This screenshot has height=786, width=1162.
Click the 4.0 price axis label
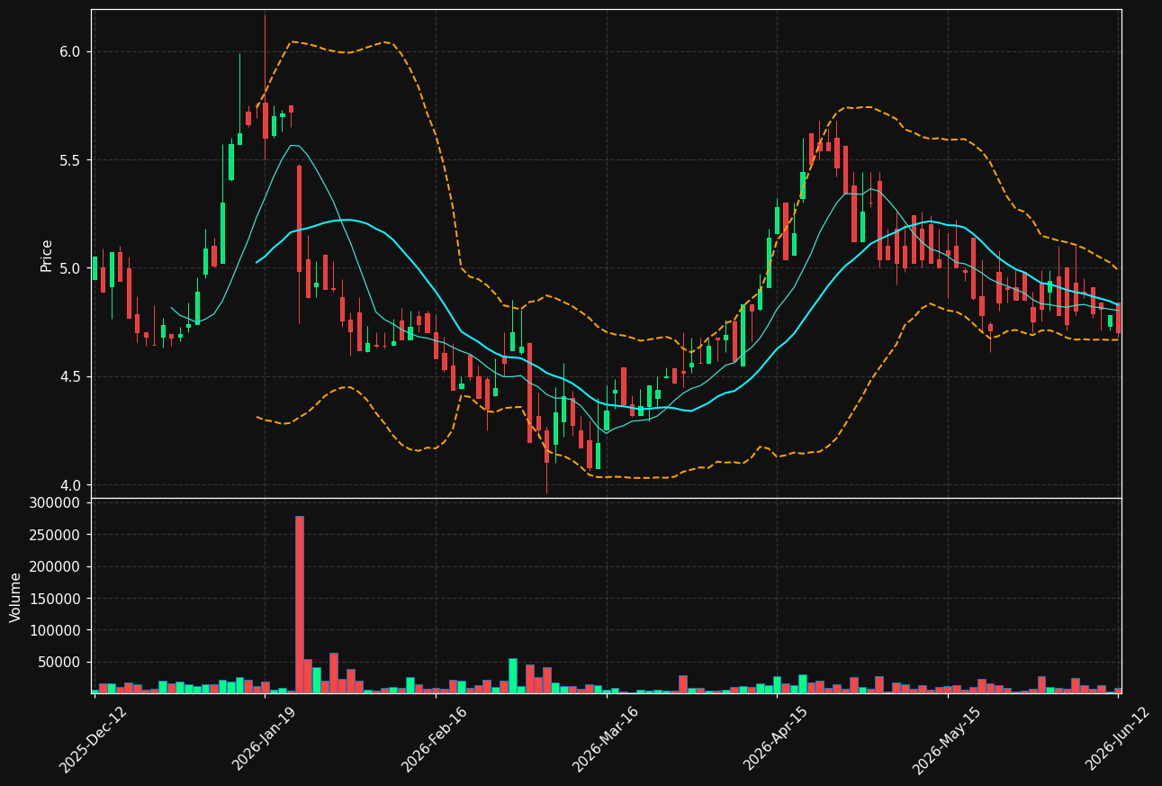(70, 485)
